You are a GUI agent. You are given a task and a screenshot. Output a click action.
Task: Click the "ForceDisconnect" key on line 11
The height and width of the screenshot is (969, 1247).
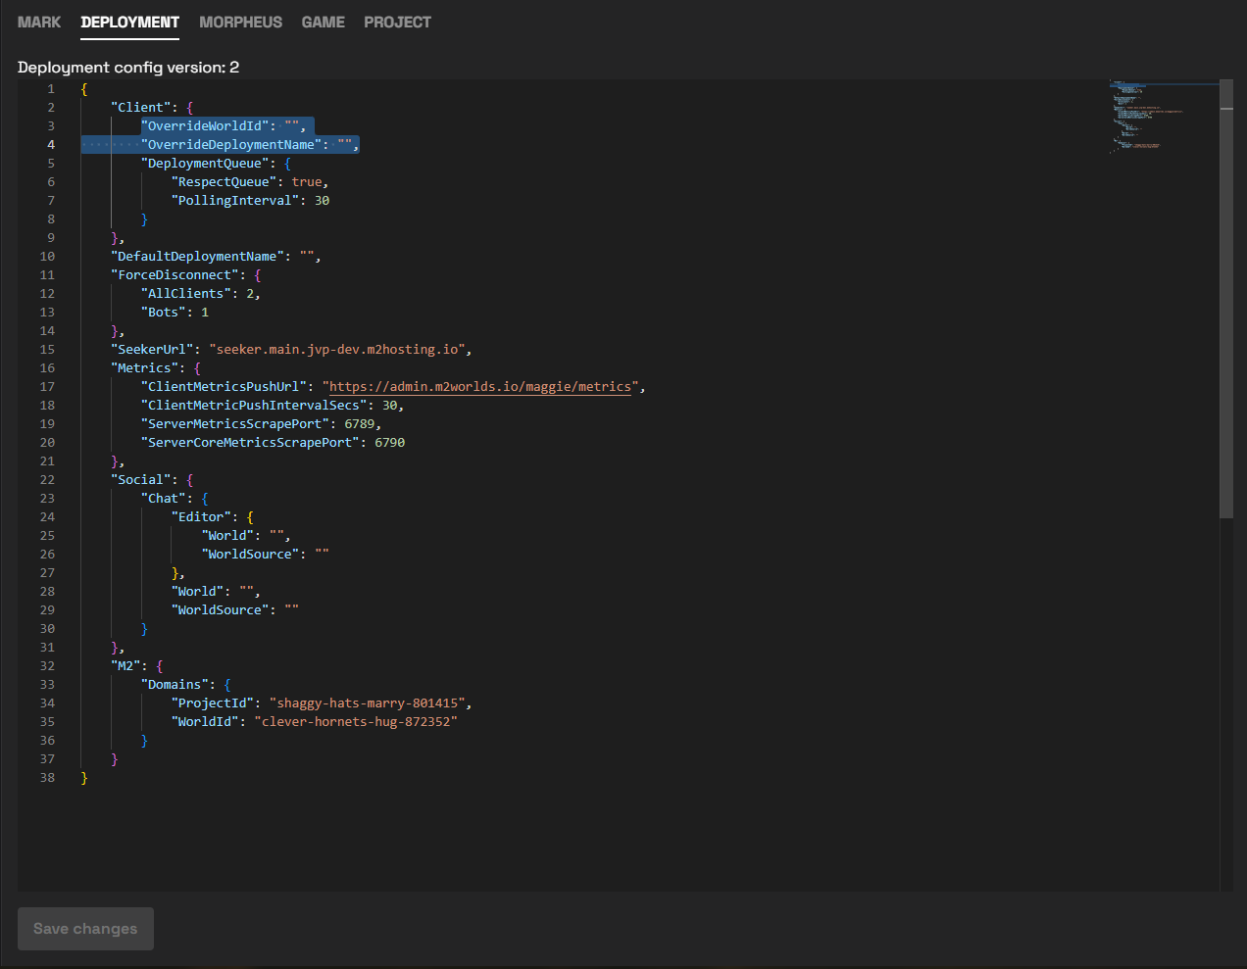pos(175,275)
